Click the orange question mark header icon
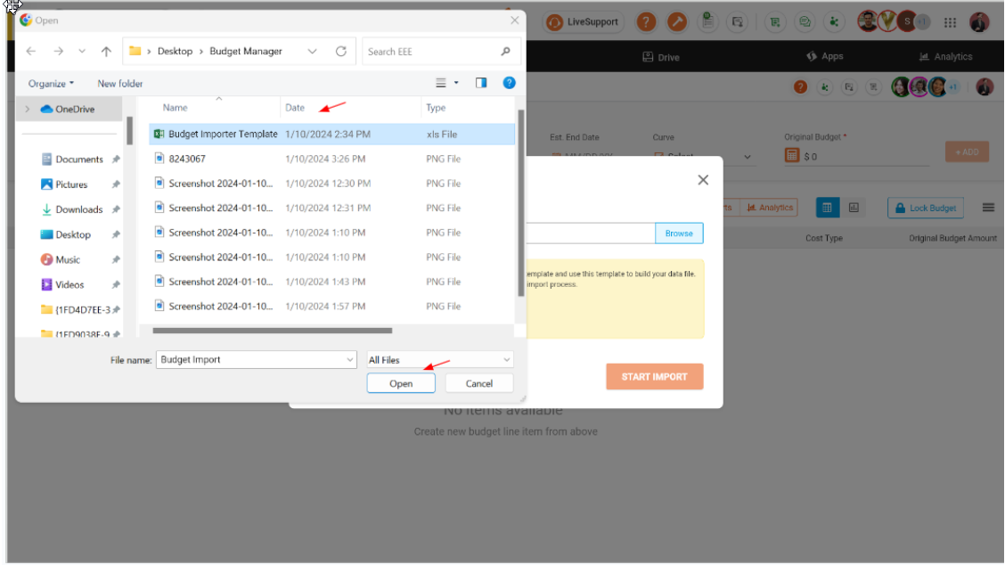Screen dimensions: 1005x565 (x=646, y=21)
